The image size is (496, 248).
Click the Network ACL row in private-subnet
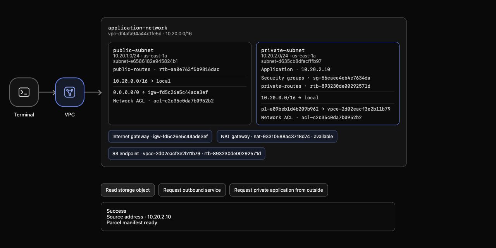[x=312, y=118]
